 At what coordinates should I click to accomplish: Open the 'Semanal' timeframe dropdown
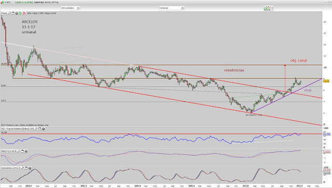pyautogui.click(x=172, y=8)
